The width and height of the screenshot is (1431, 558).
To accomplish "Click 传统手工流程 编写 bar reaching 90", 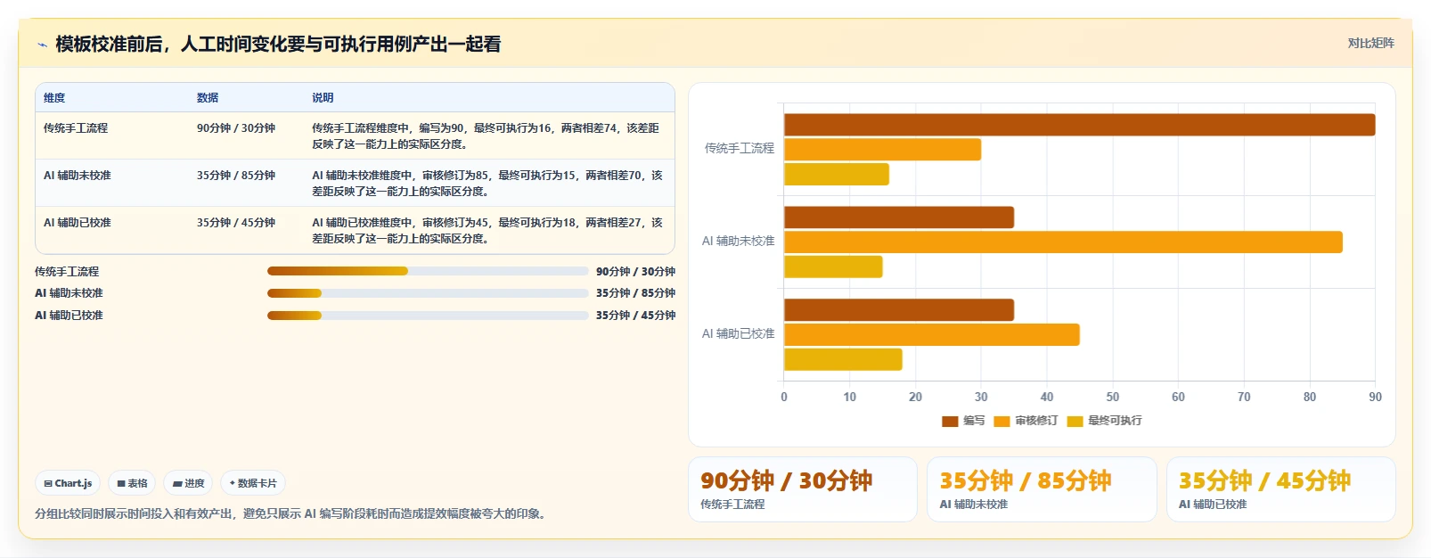I will 1079,125.
